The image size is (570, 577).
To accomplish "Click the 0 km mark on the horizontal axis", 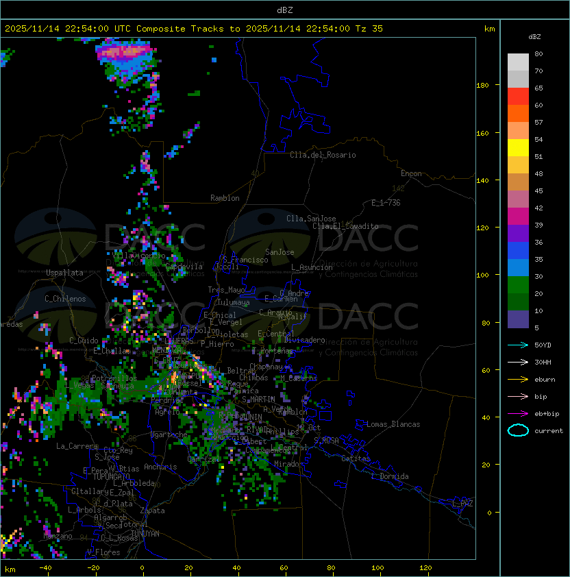I will click(x=142, y=568).
